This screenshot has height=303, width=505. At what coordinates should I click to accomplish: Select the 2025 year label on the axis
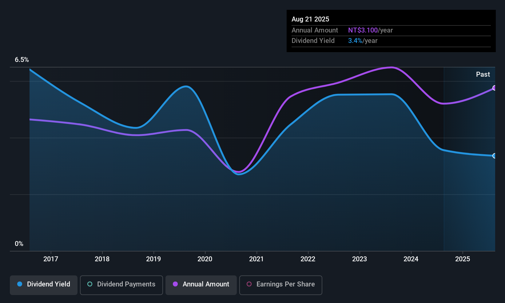pyautogui.click(x=463, y=259)
